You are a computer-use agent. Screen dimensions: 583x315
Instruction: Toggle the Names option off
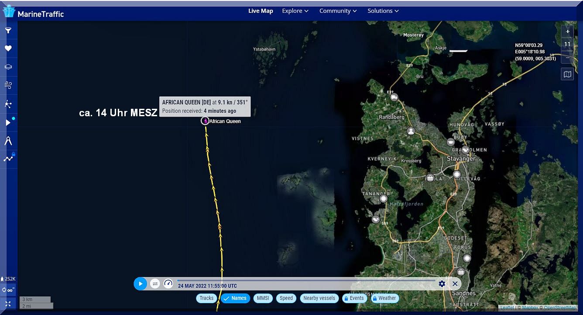235,298
